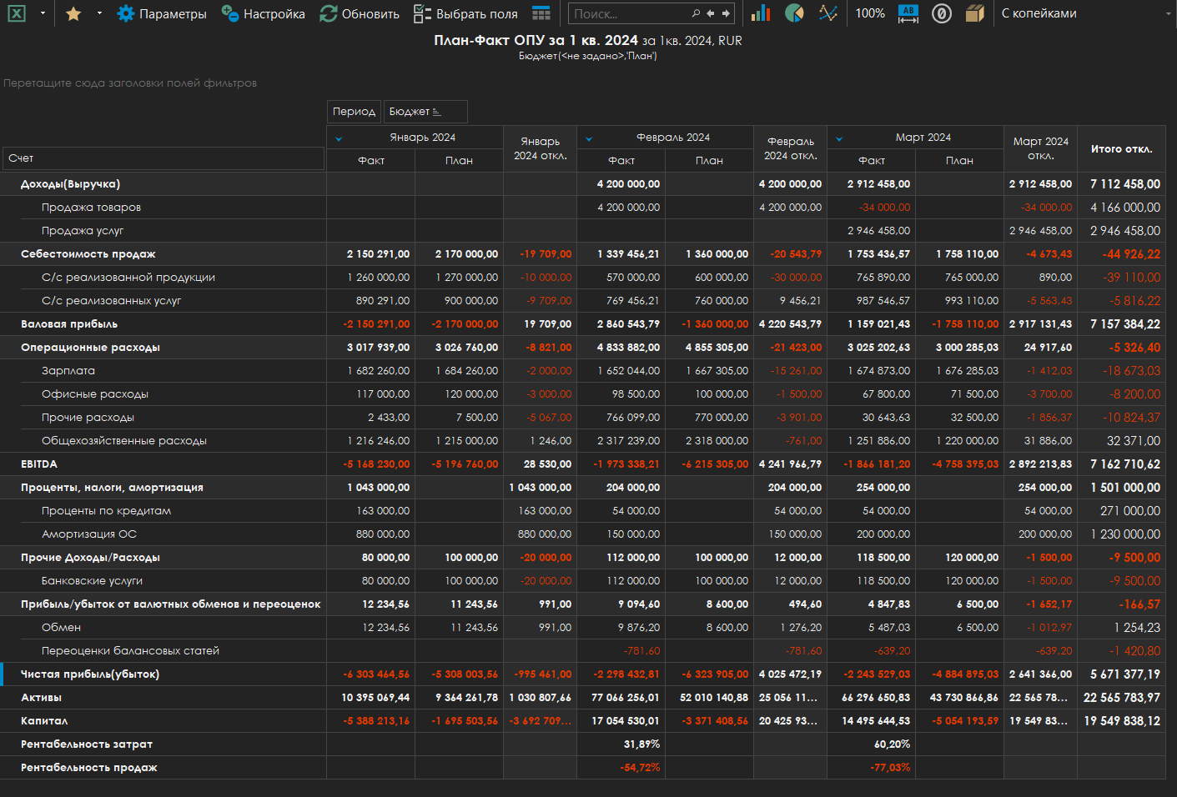1177x797 pixels.
Task: Open the line chart view
Action: [827, 13]
